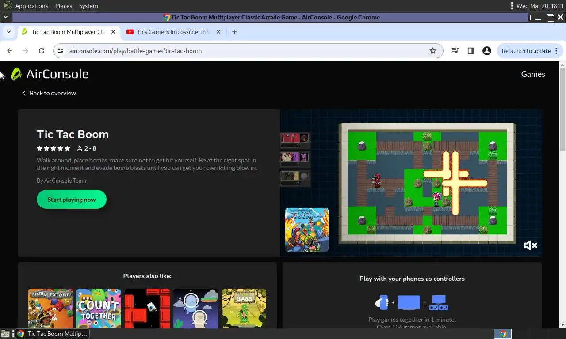Click the clock showing Wed Mar 20, 18:11
The width and height of the screenshot is (566, 339).
coord(540,6)
